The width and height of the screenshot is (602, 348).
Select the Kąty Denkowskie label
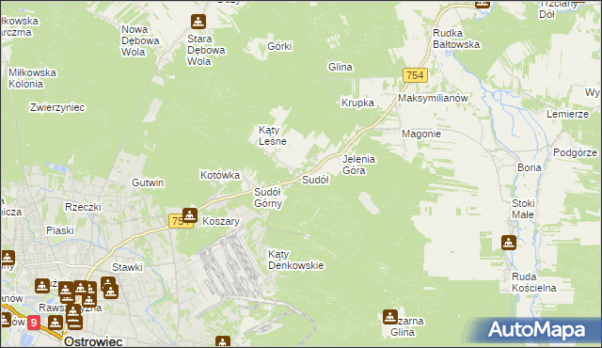pyautogui.click(x=295, y=261)
